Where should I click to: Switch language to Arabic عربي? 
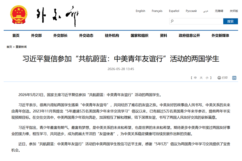206,11
